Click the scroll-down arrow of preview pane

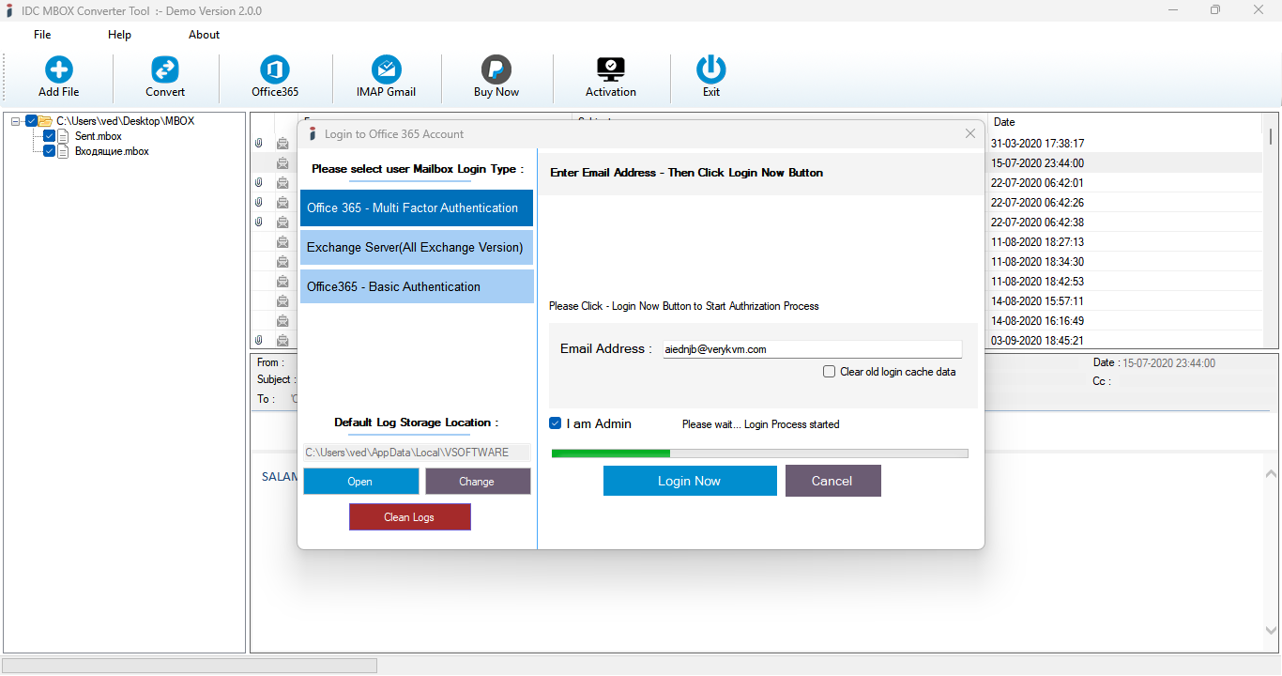coord(1271,631)
